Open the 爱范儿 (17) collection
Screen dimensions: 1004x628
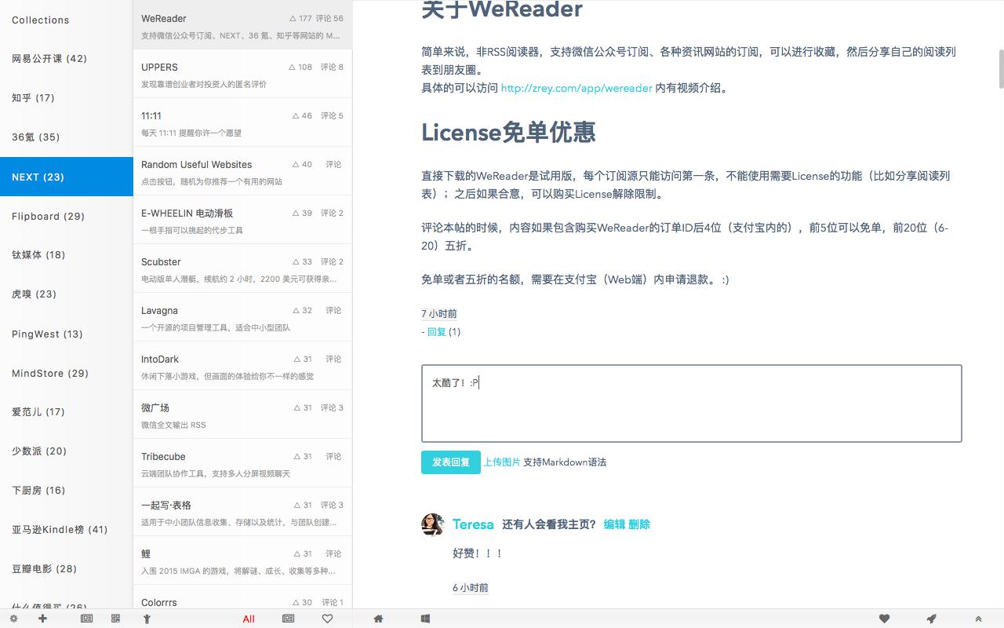(67, 412)
